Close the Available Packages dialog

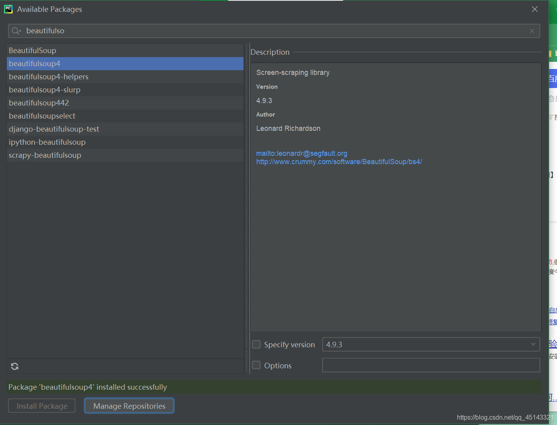click(535, 9)
